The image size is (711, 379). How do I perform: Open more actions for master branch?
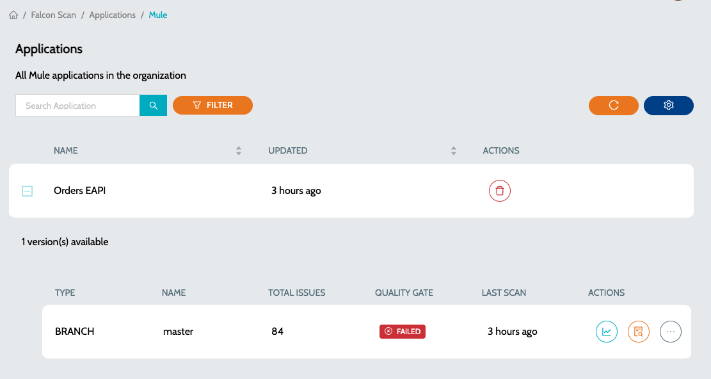point(671,332)
